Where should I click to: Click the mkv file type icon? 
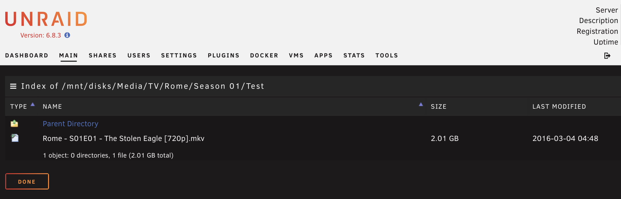point(15,138)
